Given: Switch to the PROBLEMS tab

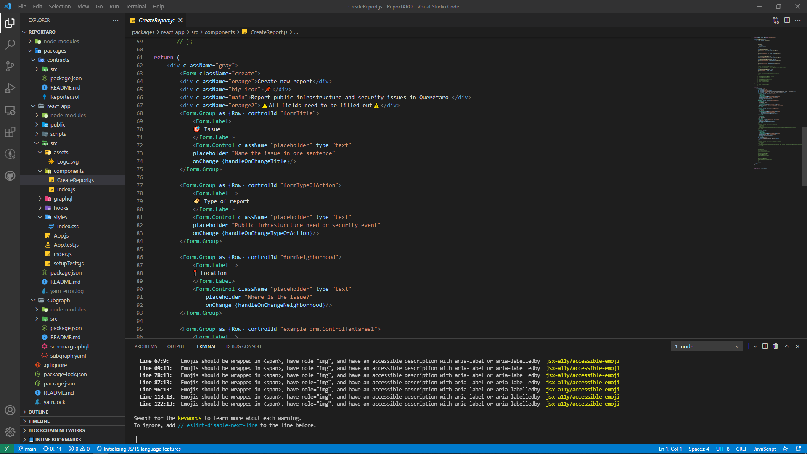Looking at the screenshot, I should (146, 346).
